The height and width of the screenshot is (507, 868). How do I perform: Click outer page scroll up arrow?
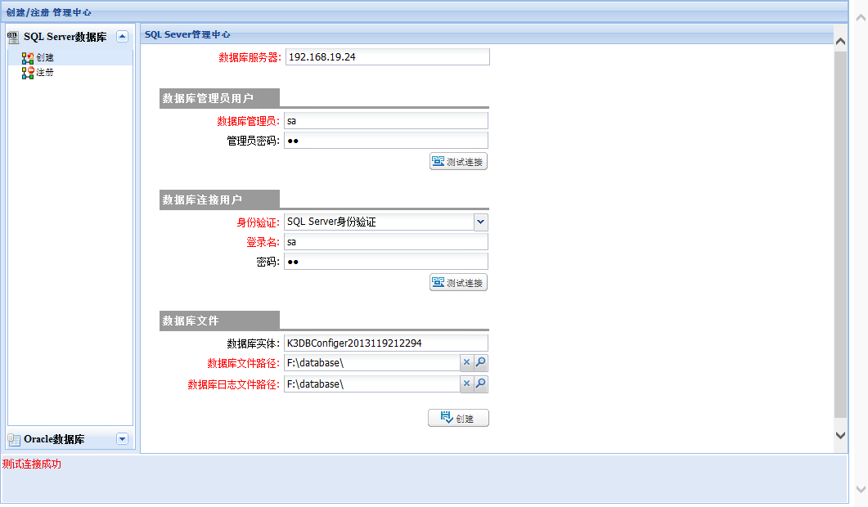861,18
